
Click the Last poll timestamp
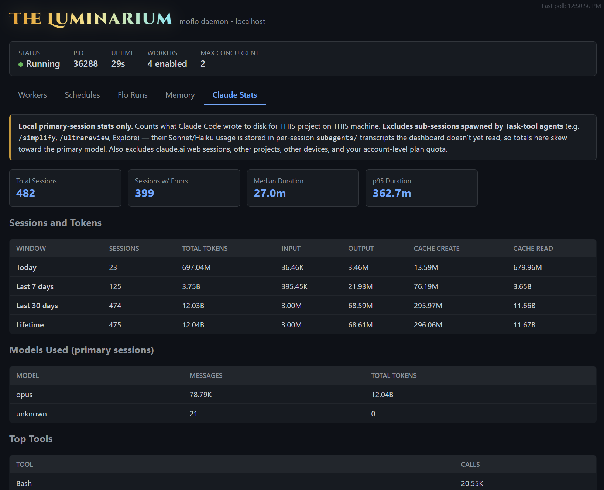pos(571,6)
